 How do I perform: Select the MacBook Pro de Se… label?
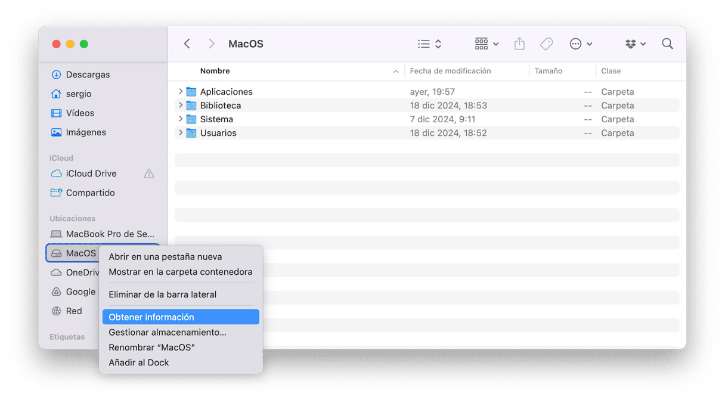(x=110, y=234)
